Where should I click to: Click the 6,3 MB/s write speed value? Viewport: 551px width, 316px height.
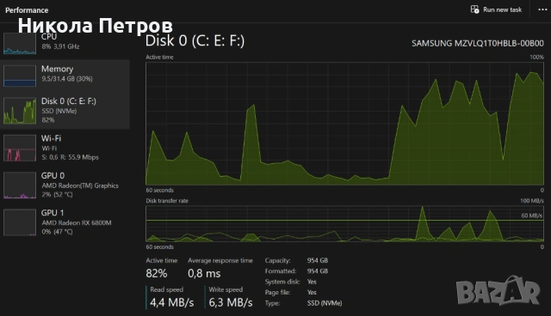pos(231,302)
